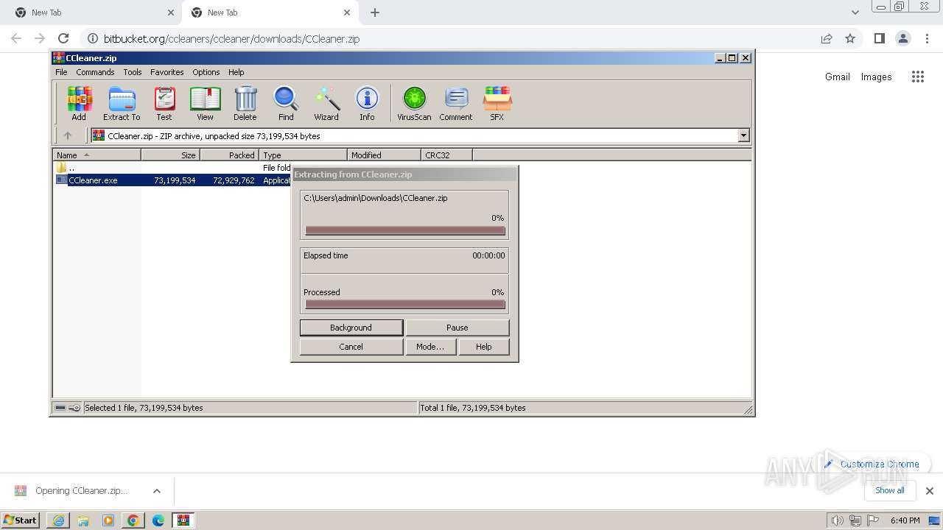Bookmark this page with star icon
This screenshot has width=943, height=530.
coord(850,38)
